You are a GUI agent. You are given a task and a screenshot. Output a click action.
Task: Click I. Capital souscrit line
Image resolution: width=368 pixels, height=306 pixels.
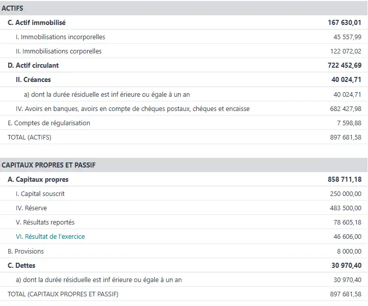click(40, 194)
